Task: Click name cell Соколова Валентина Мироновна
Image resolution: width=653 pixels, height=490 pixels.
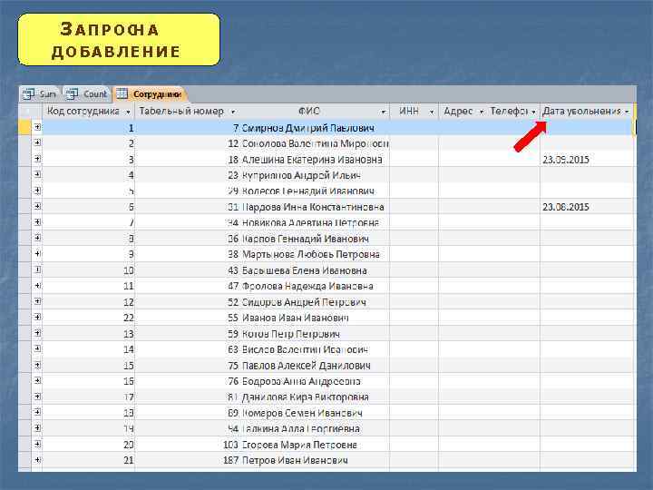Action: (x=314, y=143)
